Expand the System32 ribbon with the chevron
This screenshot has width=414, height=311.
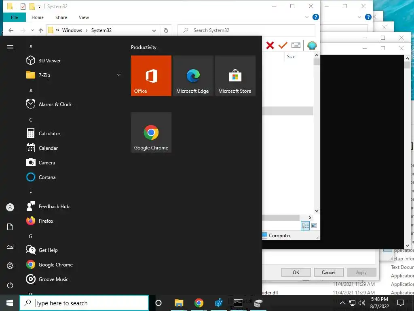[x=307, y=17]
